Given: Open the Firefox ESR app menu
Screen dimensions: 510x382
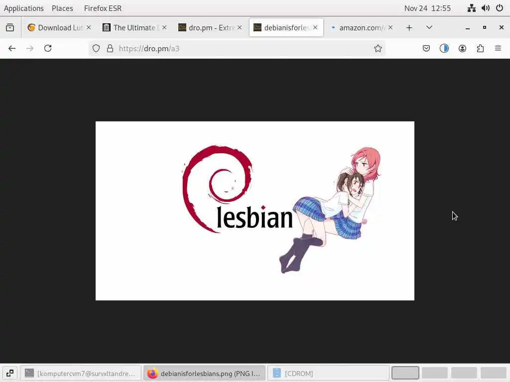Looking at the screenshot, I should point(103,8).
